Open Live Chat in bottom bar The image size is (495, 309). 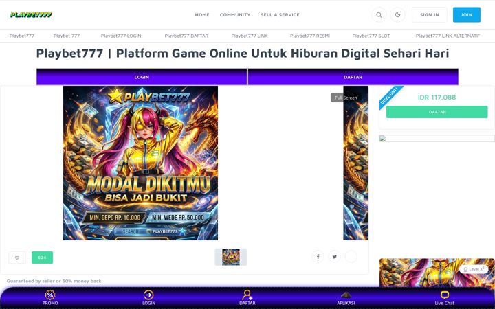[x=445, y=298]
